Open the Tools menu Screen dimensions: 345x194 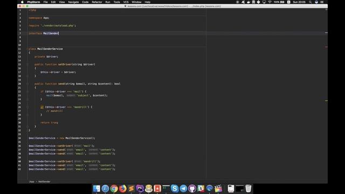[116, 2]
